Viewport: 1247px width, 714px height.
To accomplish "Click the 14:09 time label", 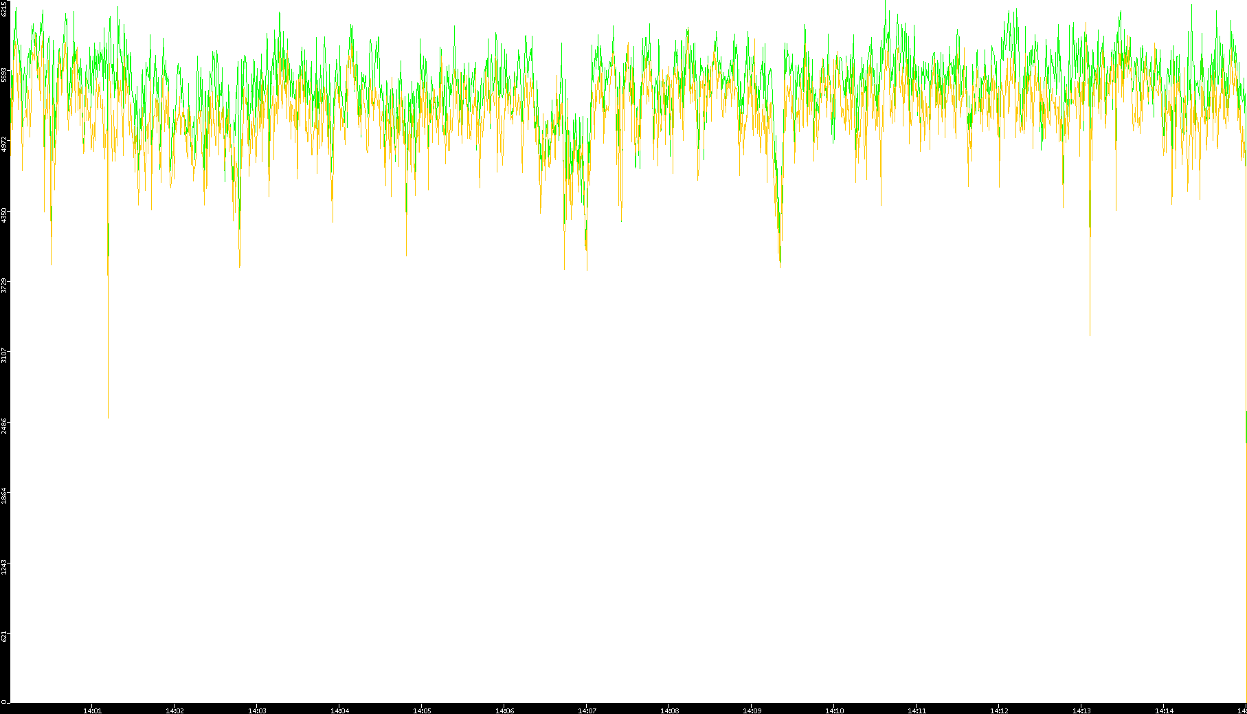I will tap(752, 711).
